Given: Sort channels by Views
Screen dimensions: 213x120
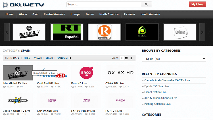Looking at the screenshot, I should (x=38, y=58).
